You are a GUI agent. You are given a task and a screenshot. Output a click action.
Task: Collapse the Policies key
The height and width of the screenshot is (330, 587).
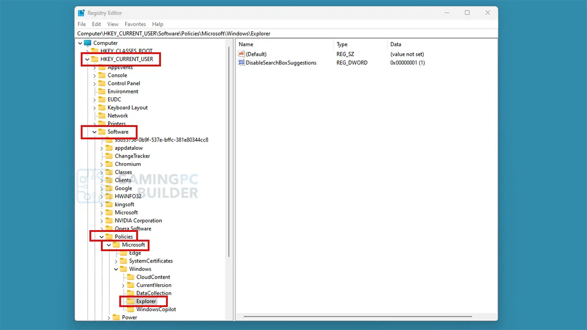[102, 237]
